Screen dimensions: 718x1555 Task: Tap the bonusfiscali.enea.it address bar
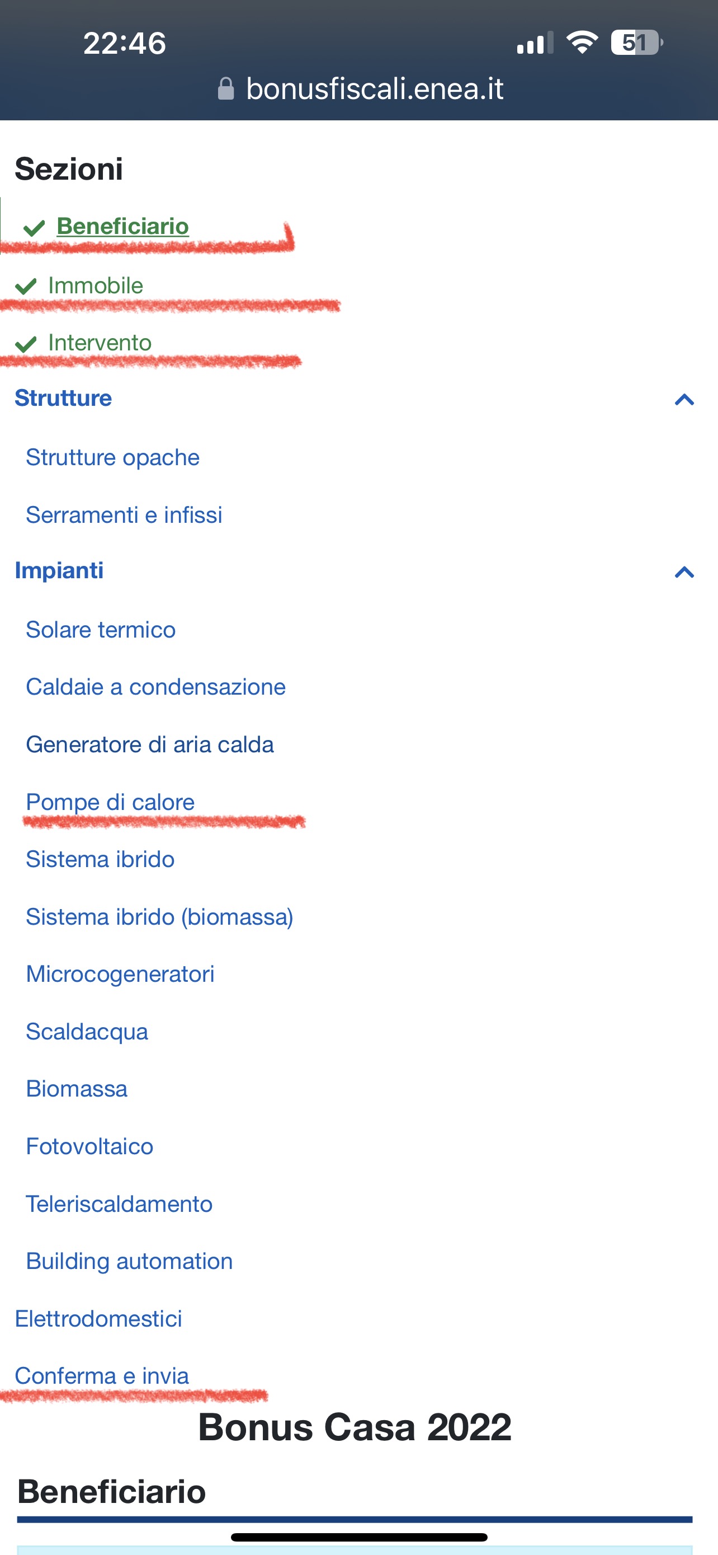point(374,89)
